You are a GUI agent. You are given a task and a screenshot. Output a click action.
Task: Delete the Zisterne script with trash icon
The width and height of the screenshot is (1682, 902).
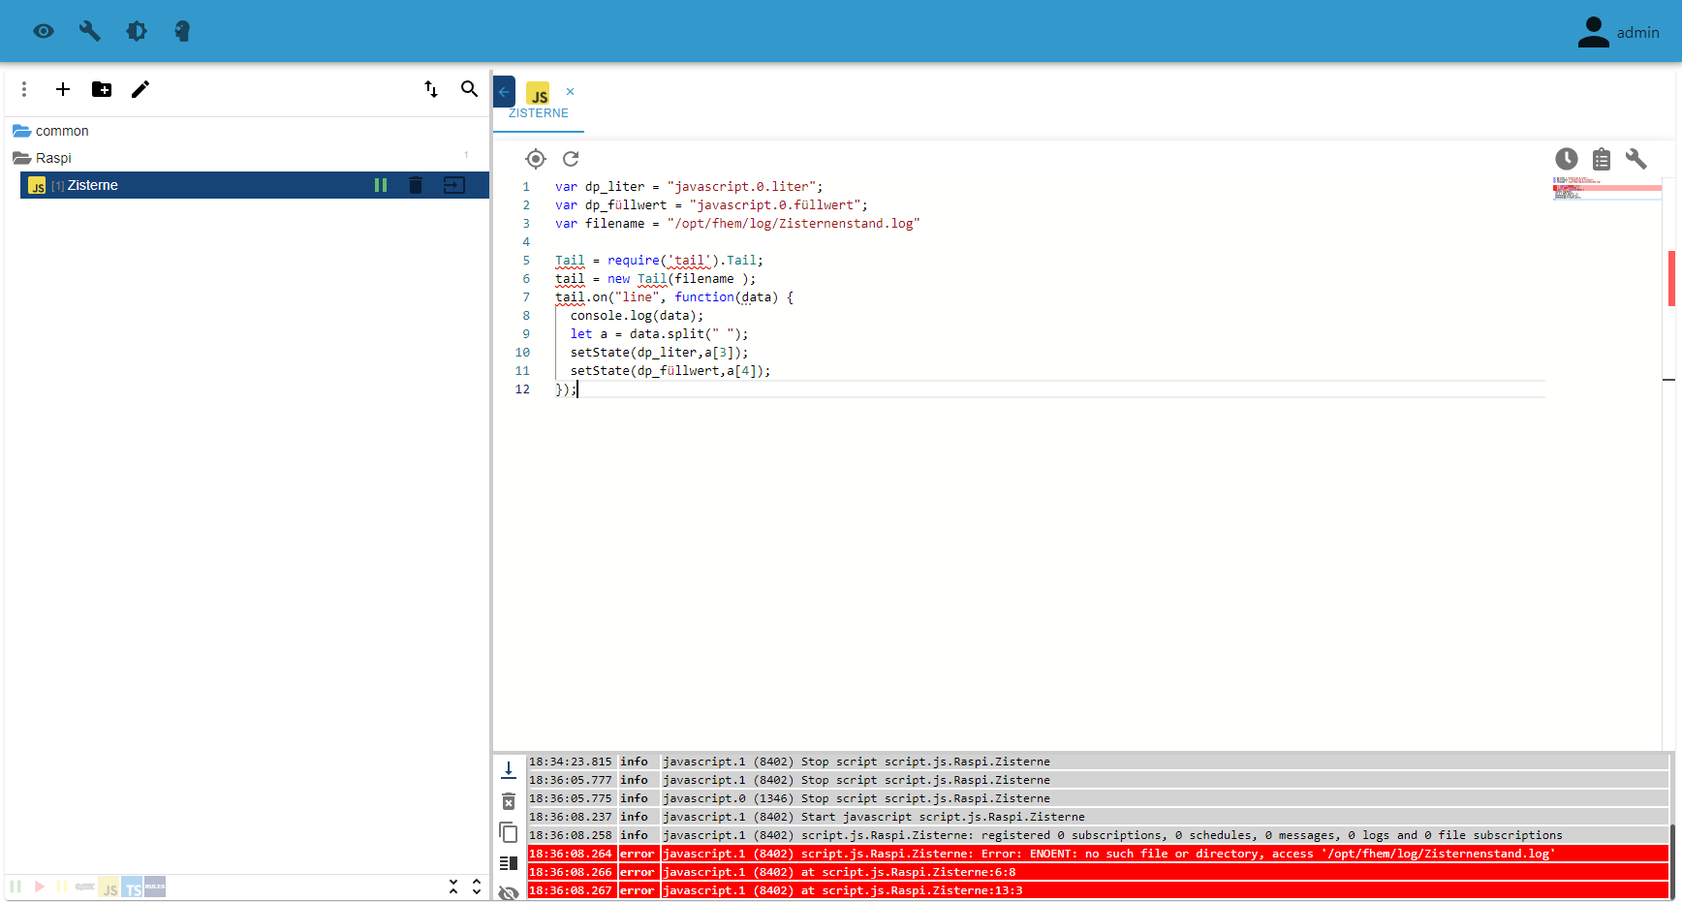416,185
